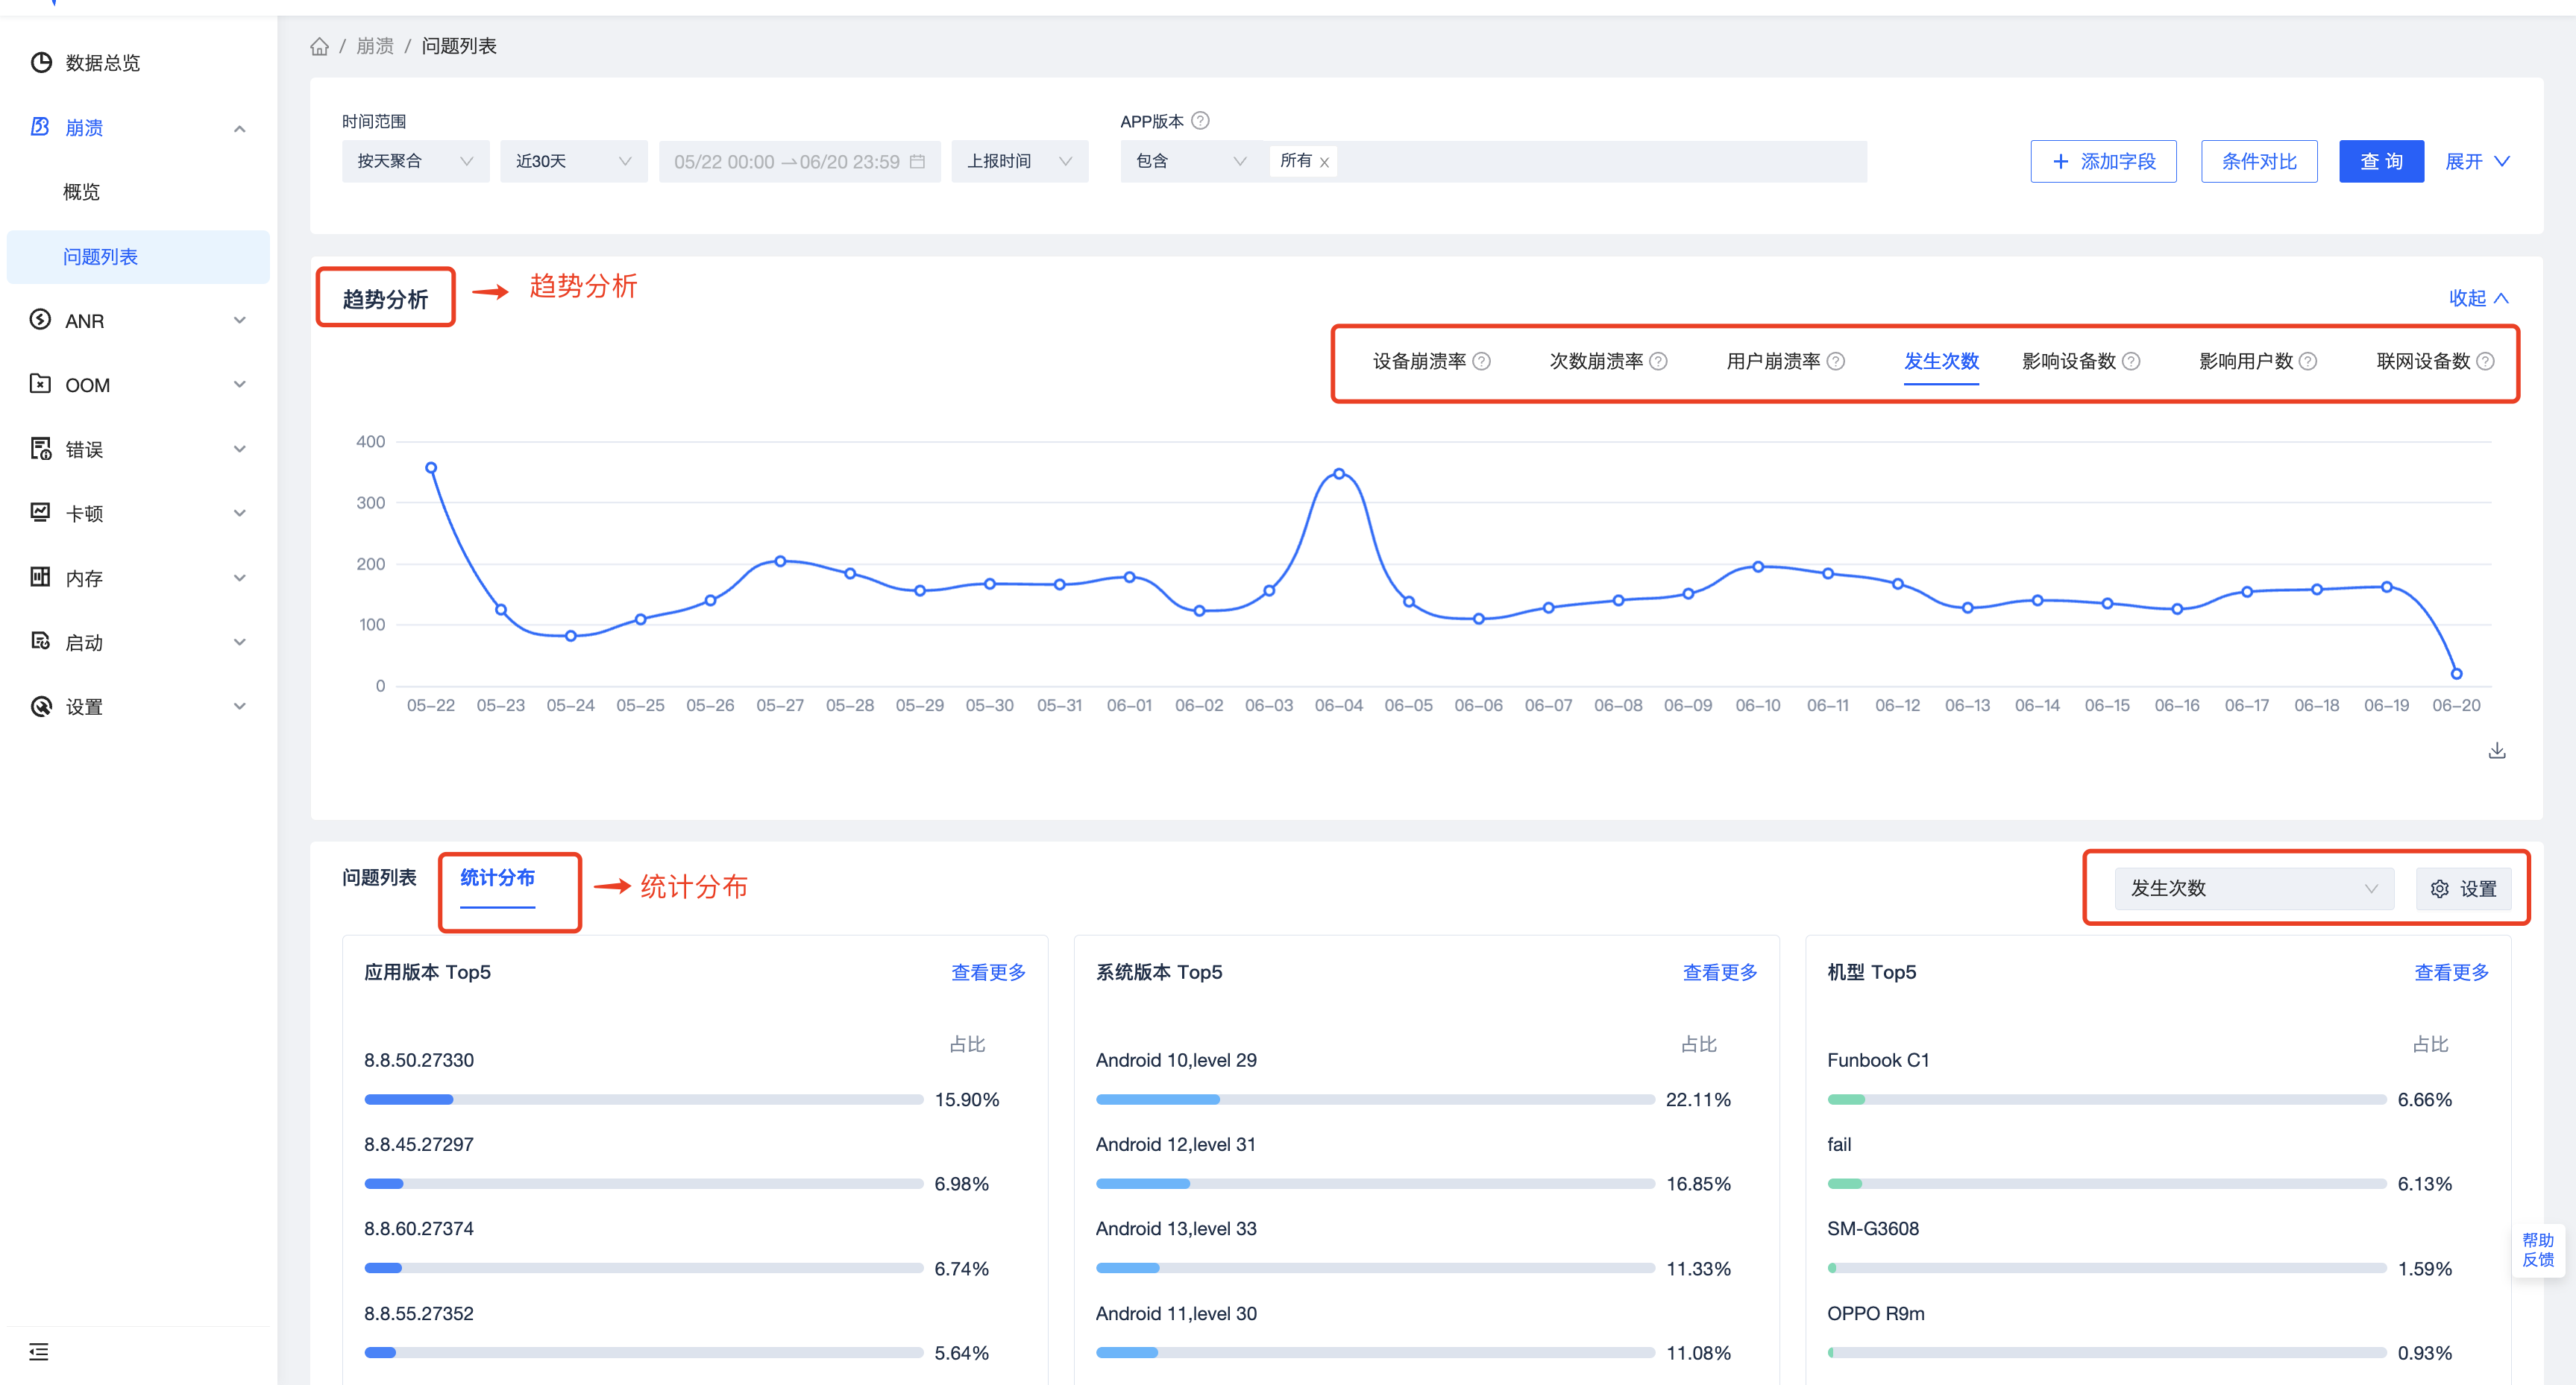Viewport: 2576px width, 1385px height.
Task: Switch chart to 用户崩溃率 tab
Action: [x=1773, y=362]
